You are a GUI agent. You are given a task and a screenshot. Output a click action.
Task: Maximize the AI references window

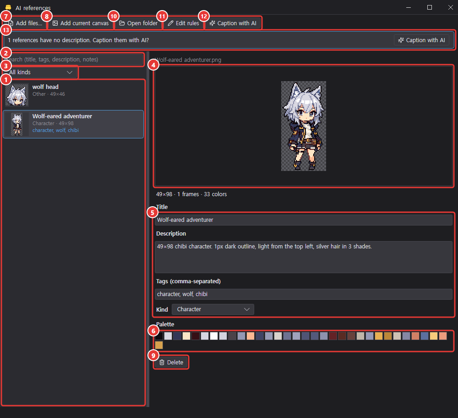coord(430,8)
